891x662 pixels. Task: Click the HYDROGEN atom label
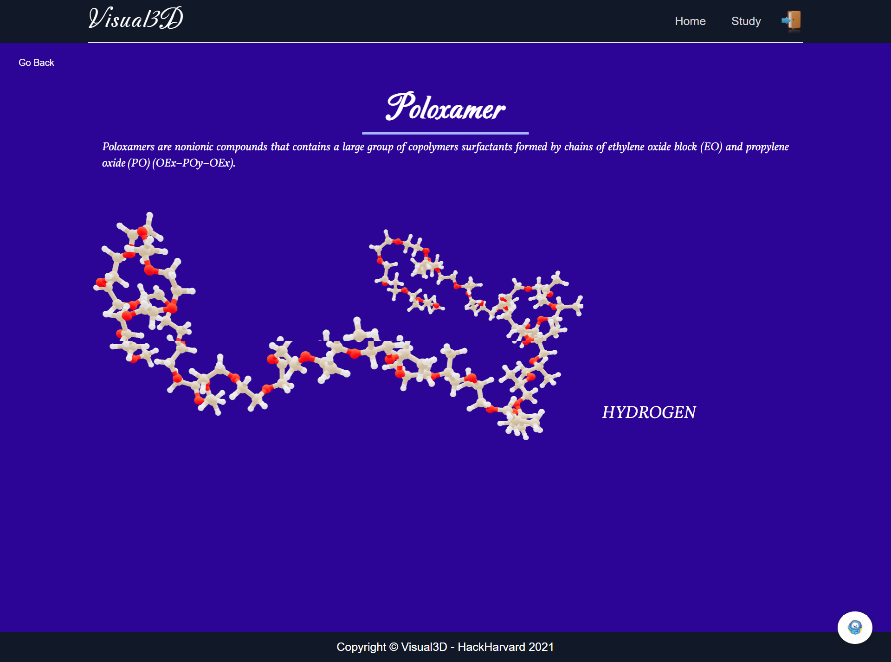coord(648,412)
